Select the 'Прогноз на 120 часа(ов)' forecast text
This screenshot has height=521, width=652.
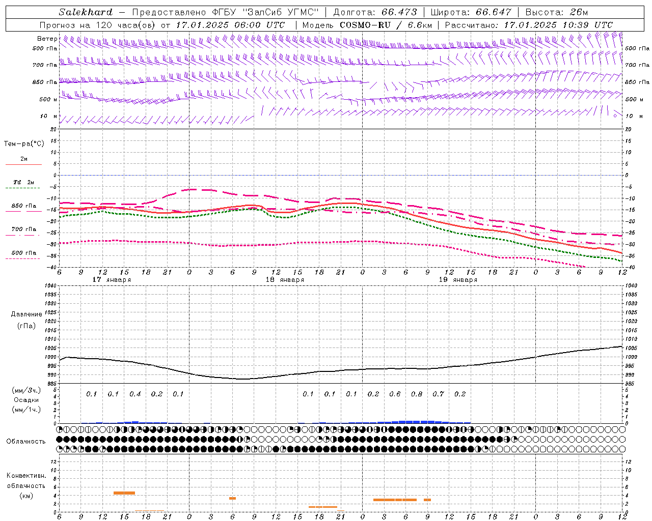(98, 25)
